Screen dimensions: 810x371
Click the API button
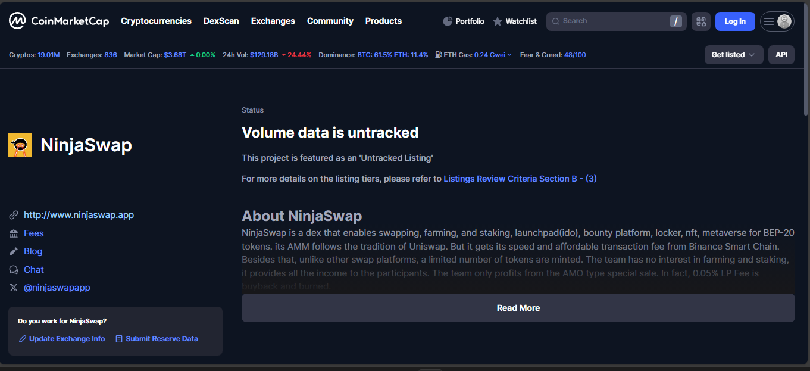point(781,55)
